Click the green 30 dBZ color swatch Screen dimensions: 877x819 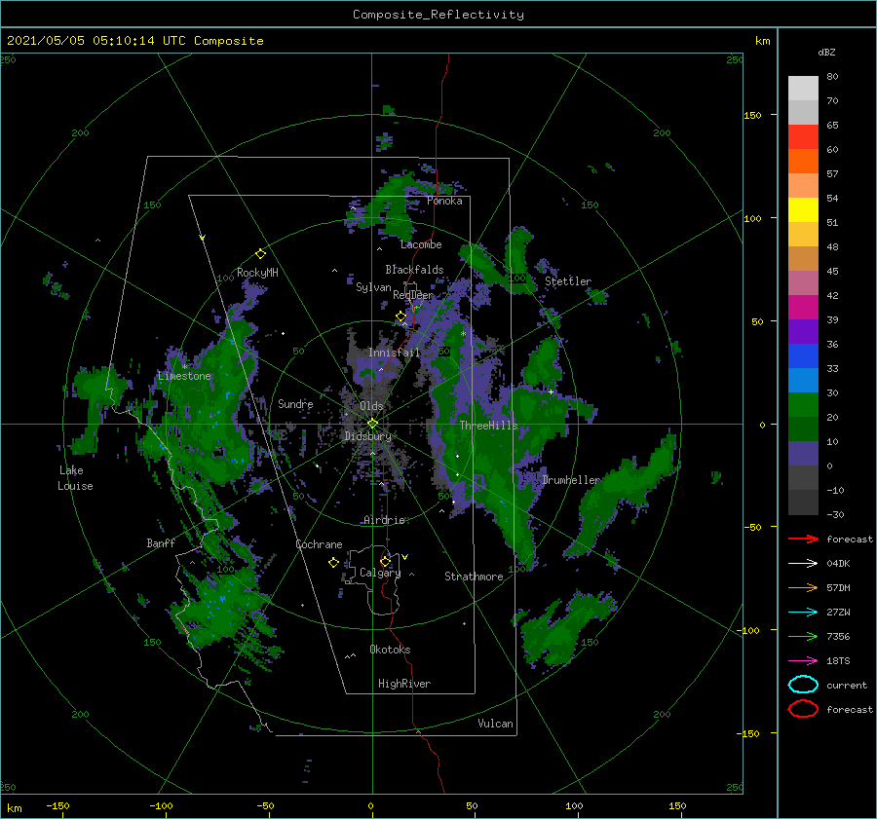pyautogui.click(x=803, y=404)
